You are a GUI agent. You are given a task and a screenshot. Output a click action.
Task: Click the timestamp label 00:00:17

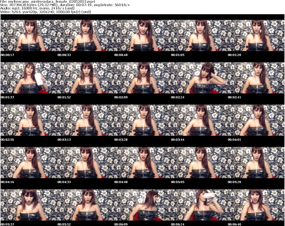tap(8, 55)
